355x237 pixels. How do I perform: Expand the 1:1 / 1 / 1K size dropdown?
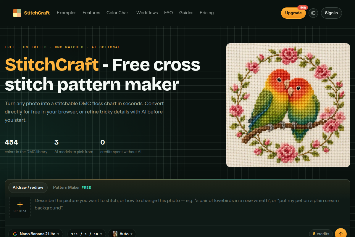pos(87,234)
